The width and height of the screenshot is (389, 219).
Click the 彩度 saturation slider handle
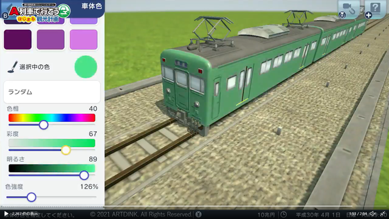(x=66, y=150)
